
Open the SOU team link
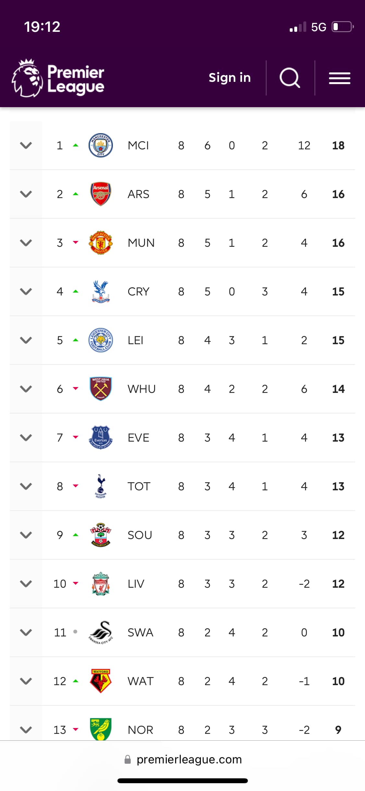[x=140, y=535]
